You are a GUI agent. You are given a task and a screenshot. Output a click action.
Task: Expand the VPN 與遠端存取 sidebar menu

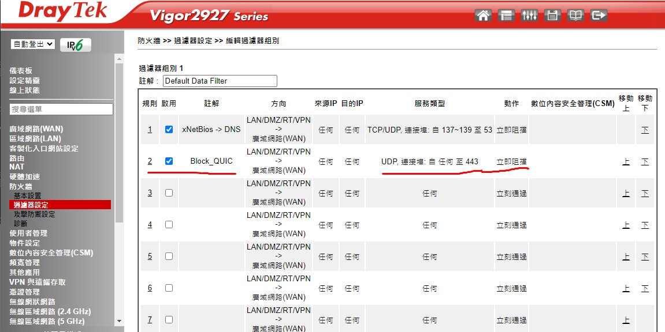pos(38,282)
